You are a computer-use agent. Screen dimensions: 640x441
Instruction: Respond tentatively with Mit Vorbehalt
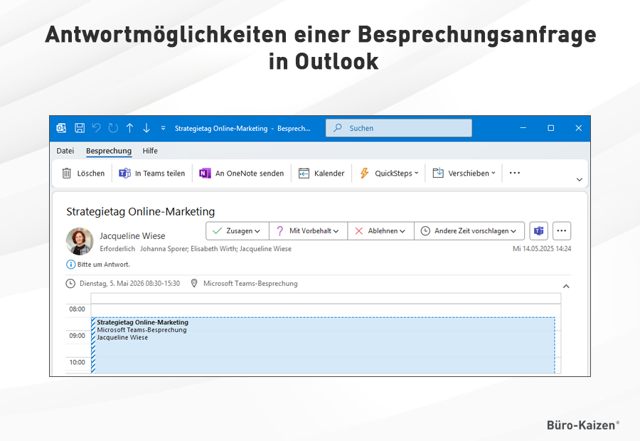pyautogui.click(x=308, y=231)
